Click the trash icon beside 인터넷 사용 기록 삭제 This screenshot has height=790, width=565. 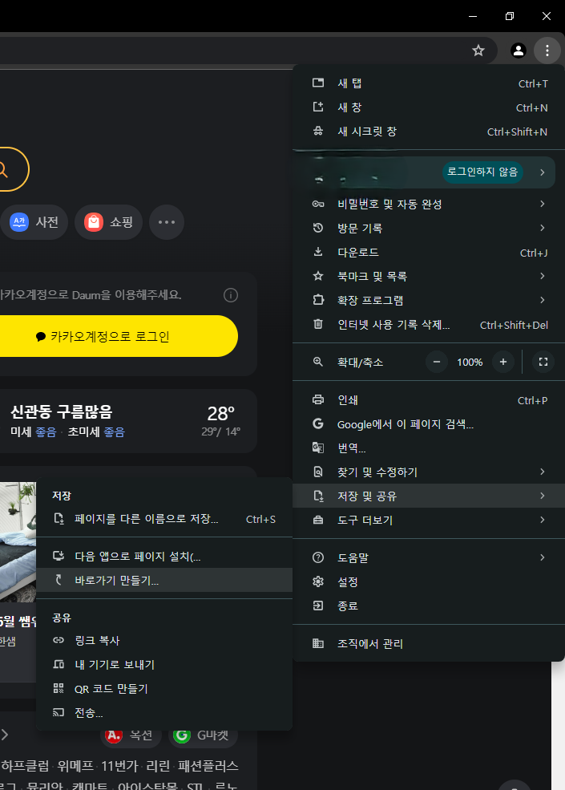[318, 324]
